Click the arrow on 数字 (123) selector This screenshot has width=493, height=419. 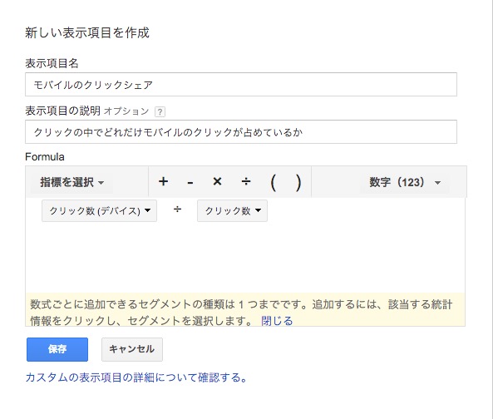pos(437,183)
